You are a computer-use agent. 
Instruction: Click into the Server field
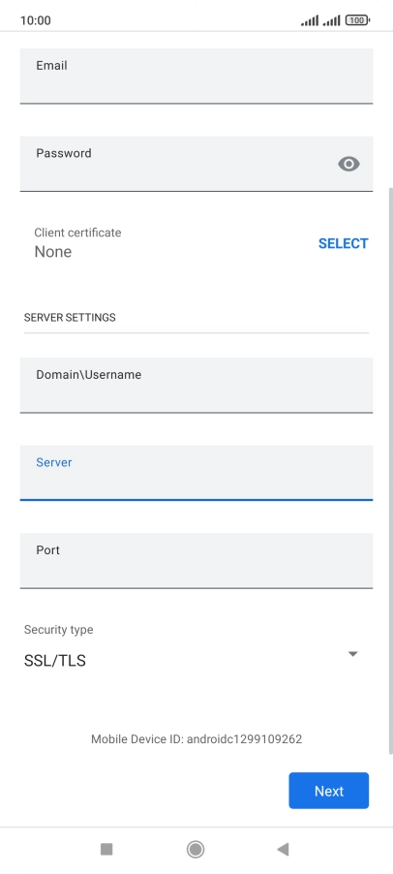click(196, 473)
